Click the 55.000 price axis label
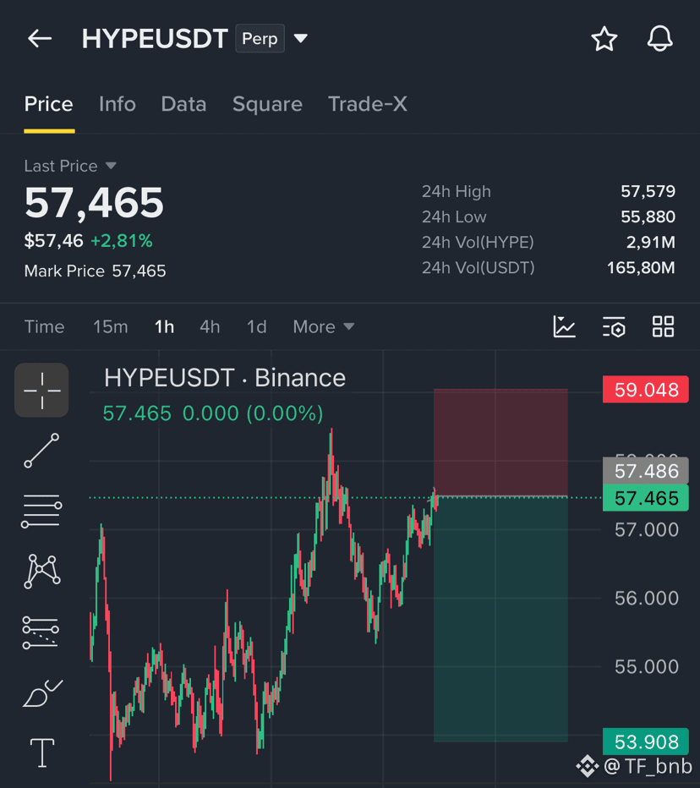This screenshot has width=700, height=788. point(646,667)
